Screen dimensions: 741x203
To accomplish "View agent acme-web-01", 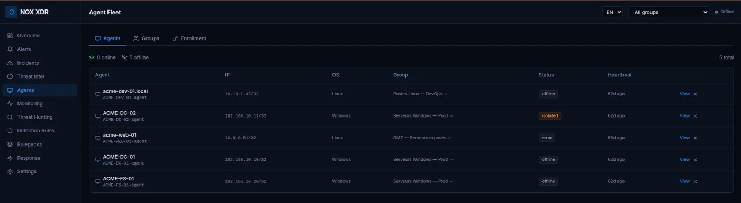I will [684, 138].
